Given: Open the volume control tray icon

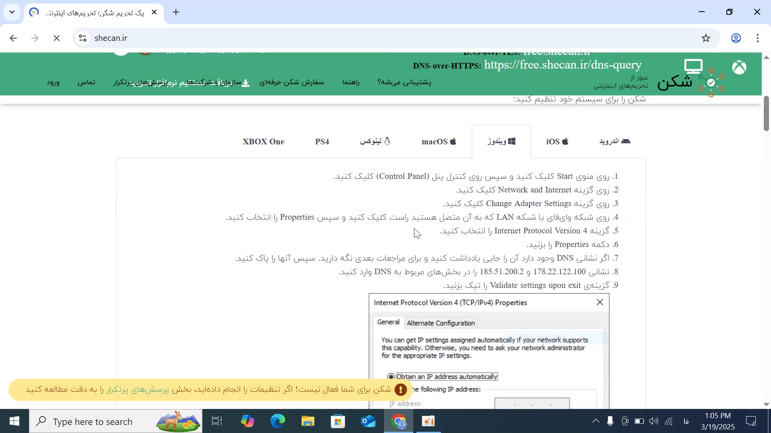Looking at the screenshot, I should coord(654,421).
